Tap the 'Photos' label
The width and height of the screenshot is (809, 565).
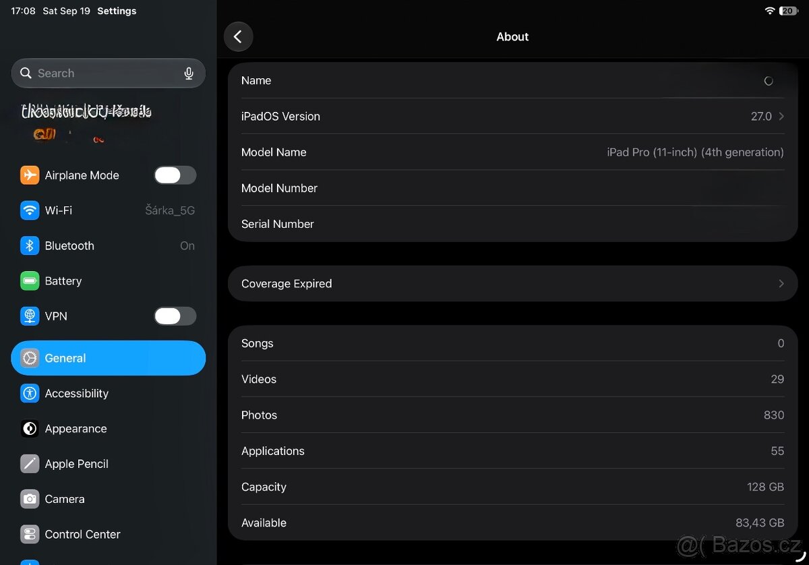(259, 415)
